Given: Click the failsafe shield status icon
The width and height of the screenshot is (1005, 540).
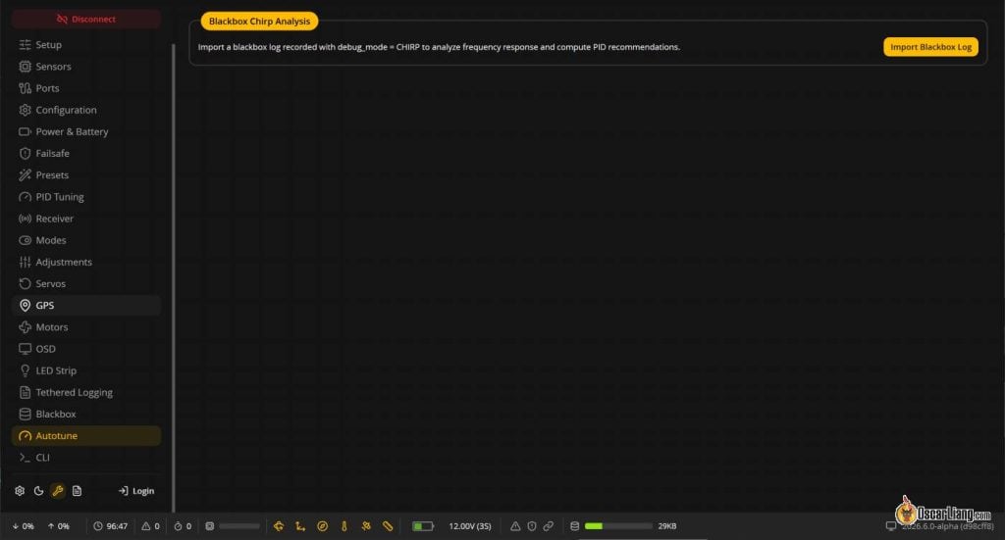Looking at the screenshot, I should [x=532, y=526].
